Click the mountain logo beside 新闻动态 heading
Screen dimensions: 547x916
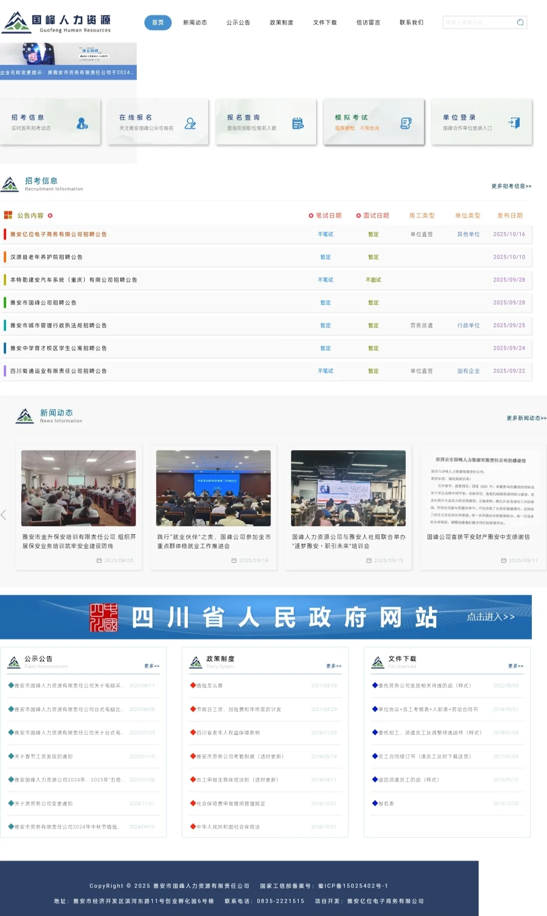click(x=25, y=416)
